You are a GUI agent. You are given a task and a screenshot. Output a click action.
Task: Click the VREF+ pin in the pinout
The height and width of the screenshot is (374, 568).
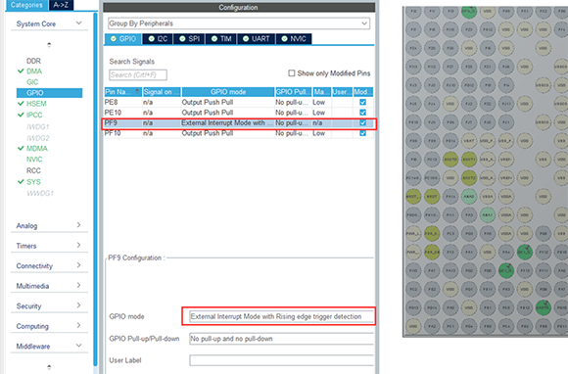[506, 178]
